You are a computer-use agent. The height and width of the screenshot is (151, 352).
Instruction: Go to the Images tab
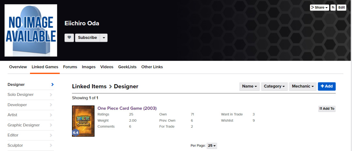click(x=89, y=67)
